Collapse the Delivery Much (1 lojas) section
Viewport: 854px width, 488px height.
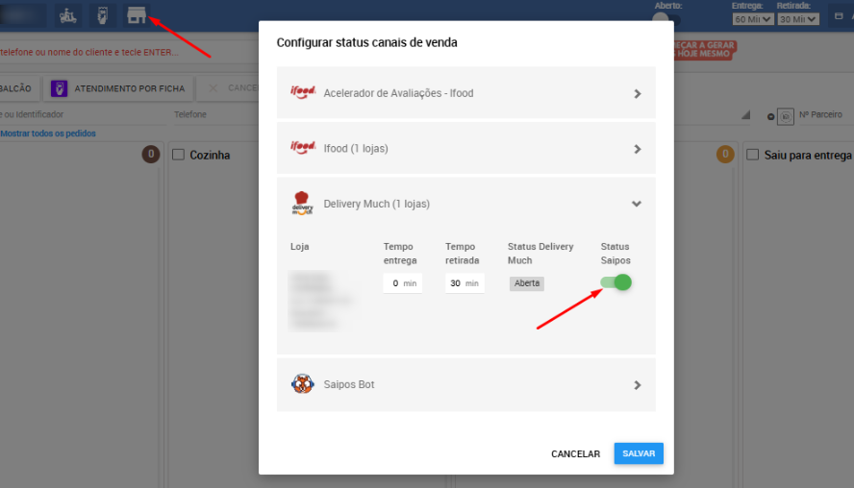pyautogui.click(x=466, y=204)
